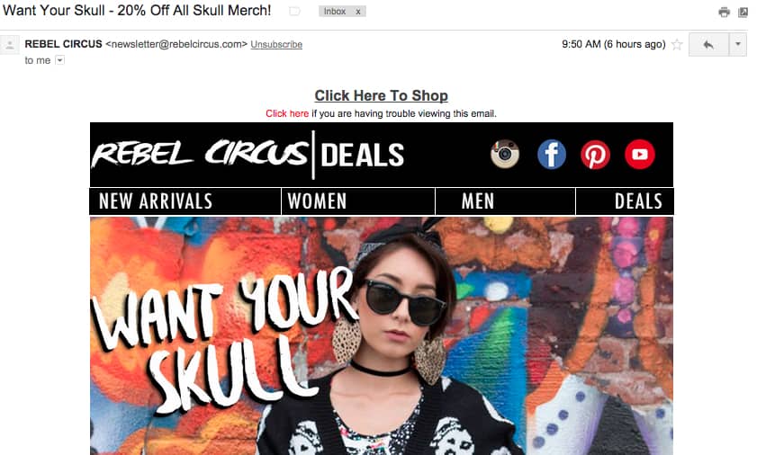Show recipient details next to 'to me'
This screenshot has width=766, height=455.
pyautogui.click(x=59, y=60)
